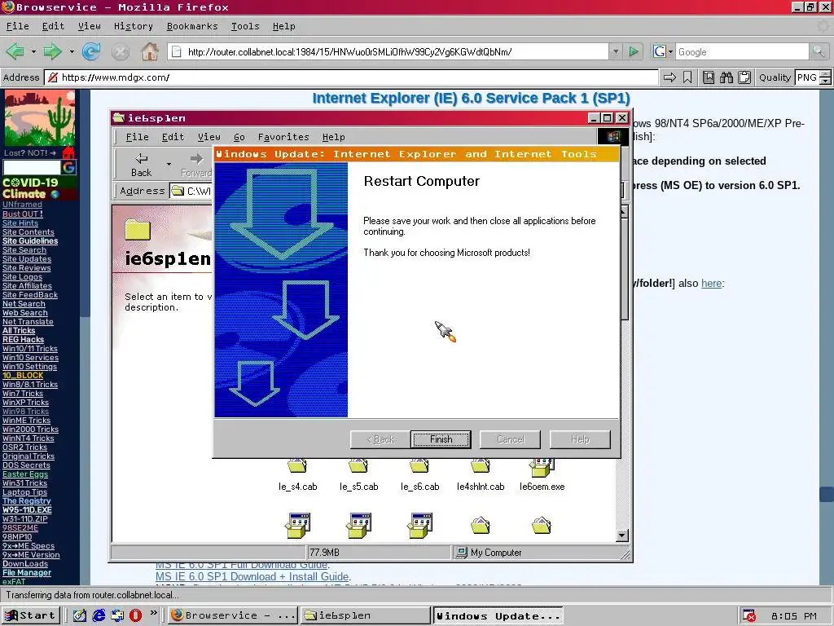This screenshot has width=834, height=626.
Task: Click the Google icon beside the sidebar search box
Action: [68, 168]
